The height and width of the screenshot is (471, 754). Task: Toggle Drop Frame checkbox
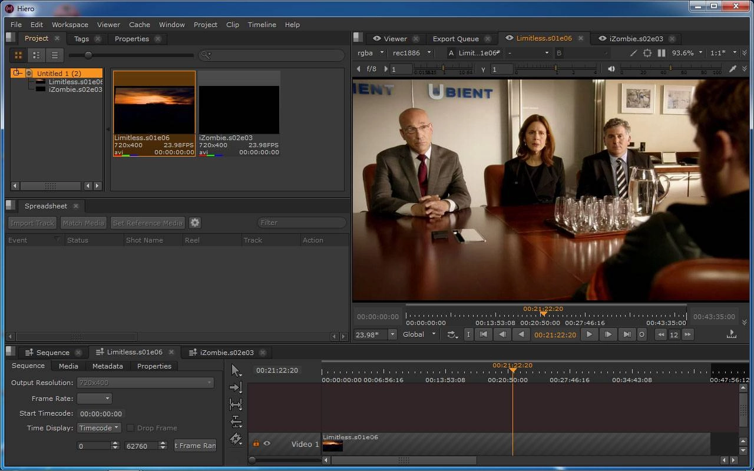click(130, 428)
